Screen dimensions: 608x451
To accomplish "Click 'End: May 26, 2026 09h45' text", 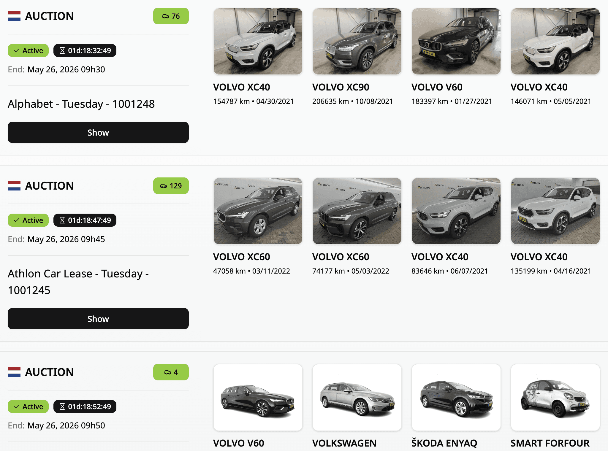I will click(56, 239).
